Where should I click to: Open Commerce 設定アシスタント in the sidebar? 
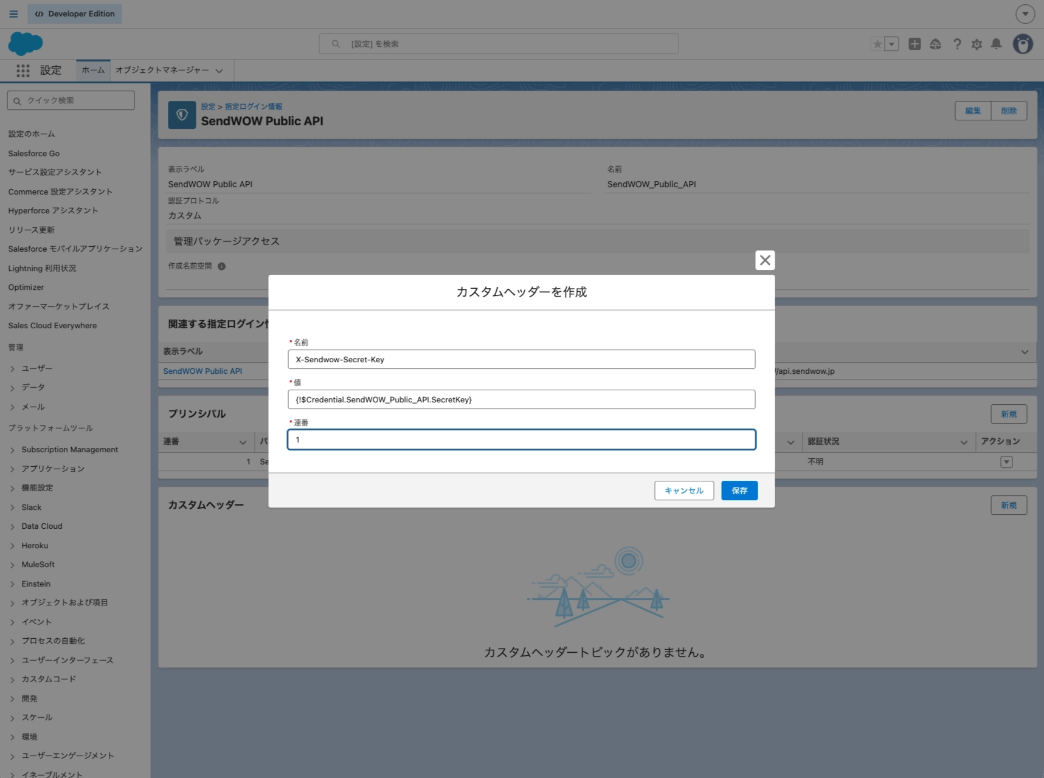pyautogui.click(x=60, y=191)
